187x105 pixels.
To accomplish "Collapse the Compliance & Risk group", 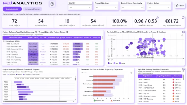I will pos(4,41).
